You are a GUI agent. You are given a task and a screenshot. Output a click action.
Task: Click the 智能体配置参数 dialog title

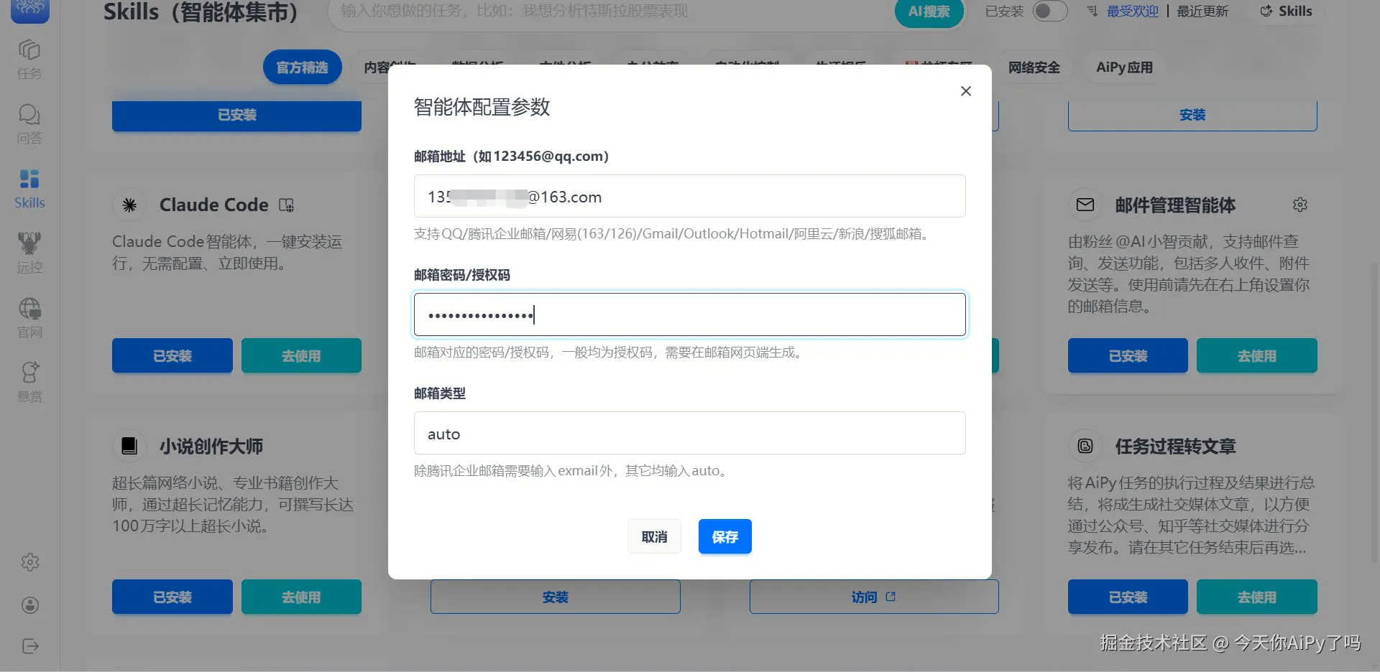[x=482, y=107]
